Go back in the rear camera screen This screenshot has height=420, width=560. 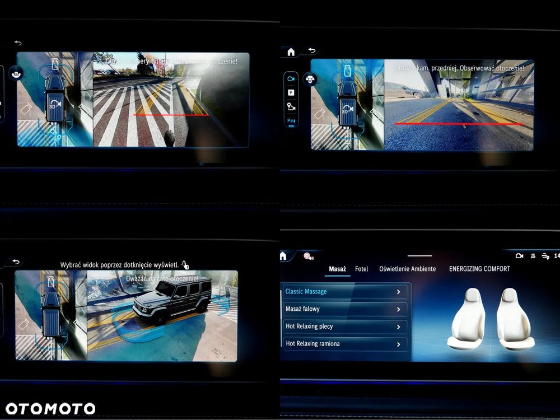coord(17,43)
